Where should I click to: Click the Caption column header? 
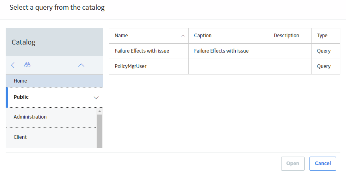(x=228, y=36)
